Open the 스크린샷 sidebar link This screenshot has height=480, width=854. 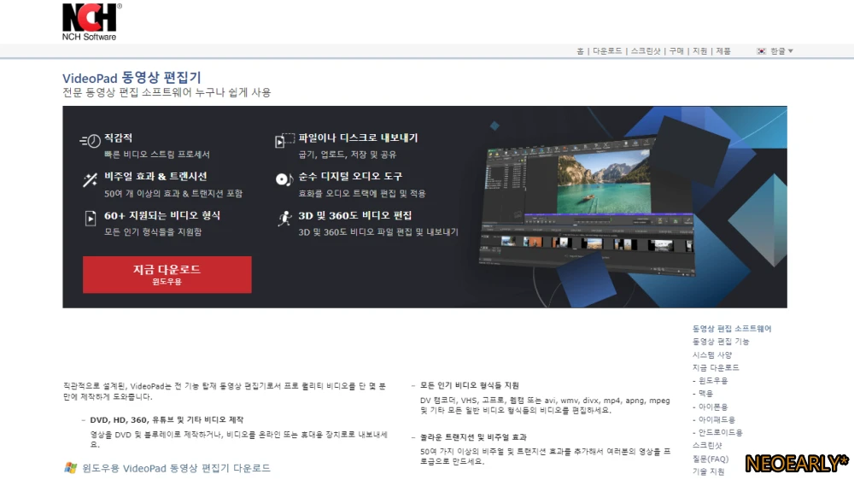coord(707,446)
